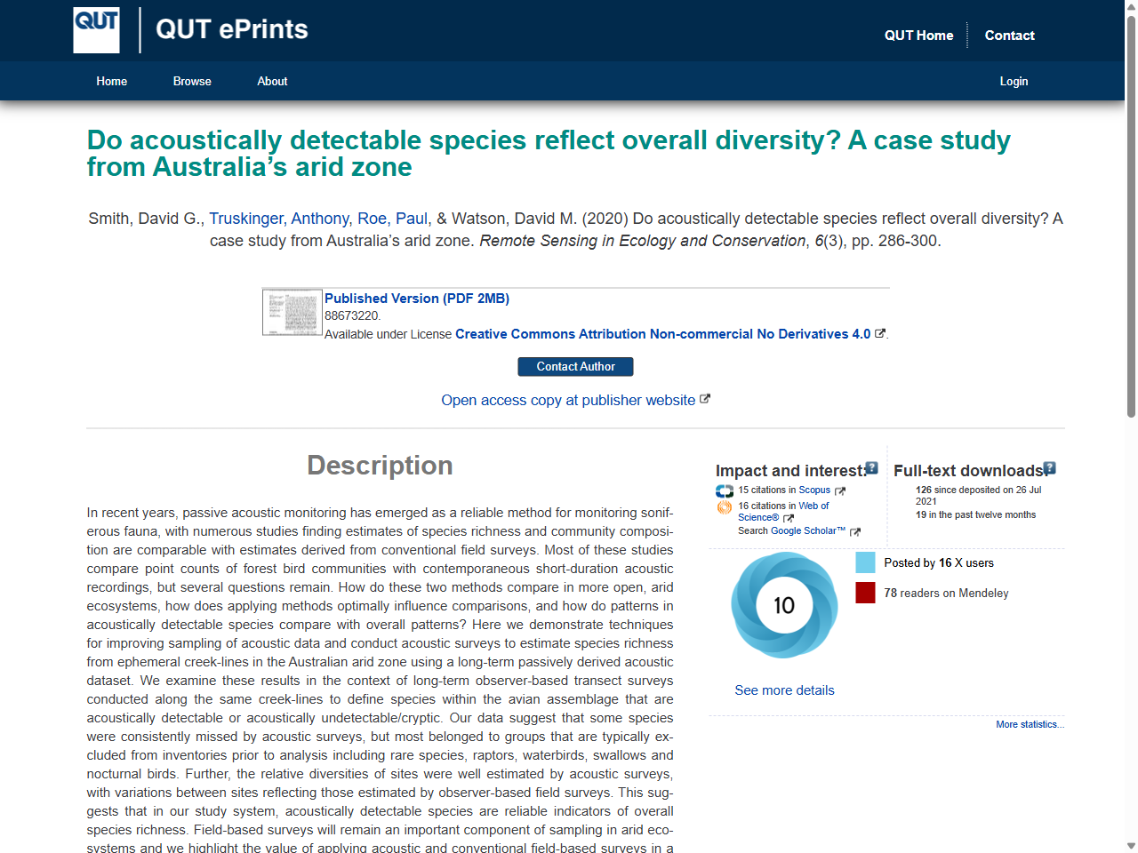Click the PDF preview thumbnail

point(292,312)
